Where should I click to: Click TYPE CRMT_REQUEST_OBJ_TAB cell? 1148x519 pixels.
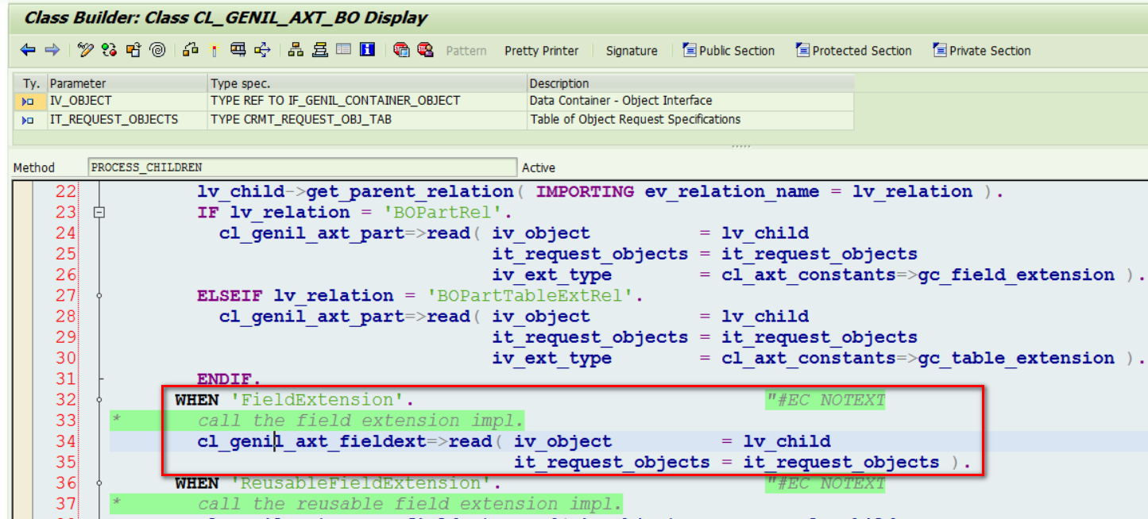[x=368, y=120]
